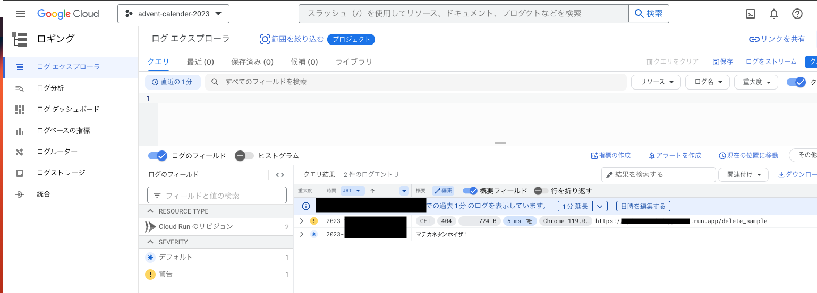The height and width of the screenshot is (293, 817).
Task: Click 現在の位置に移動 link
Action: pos(748,155)
